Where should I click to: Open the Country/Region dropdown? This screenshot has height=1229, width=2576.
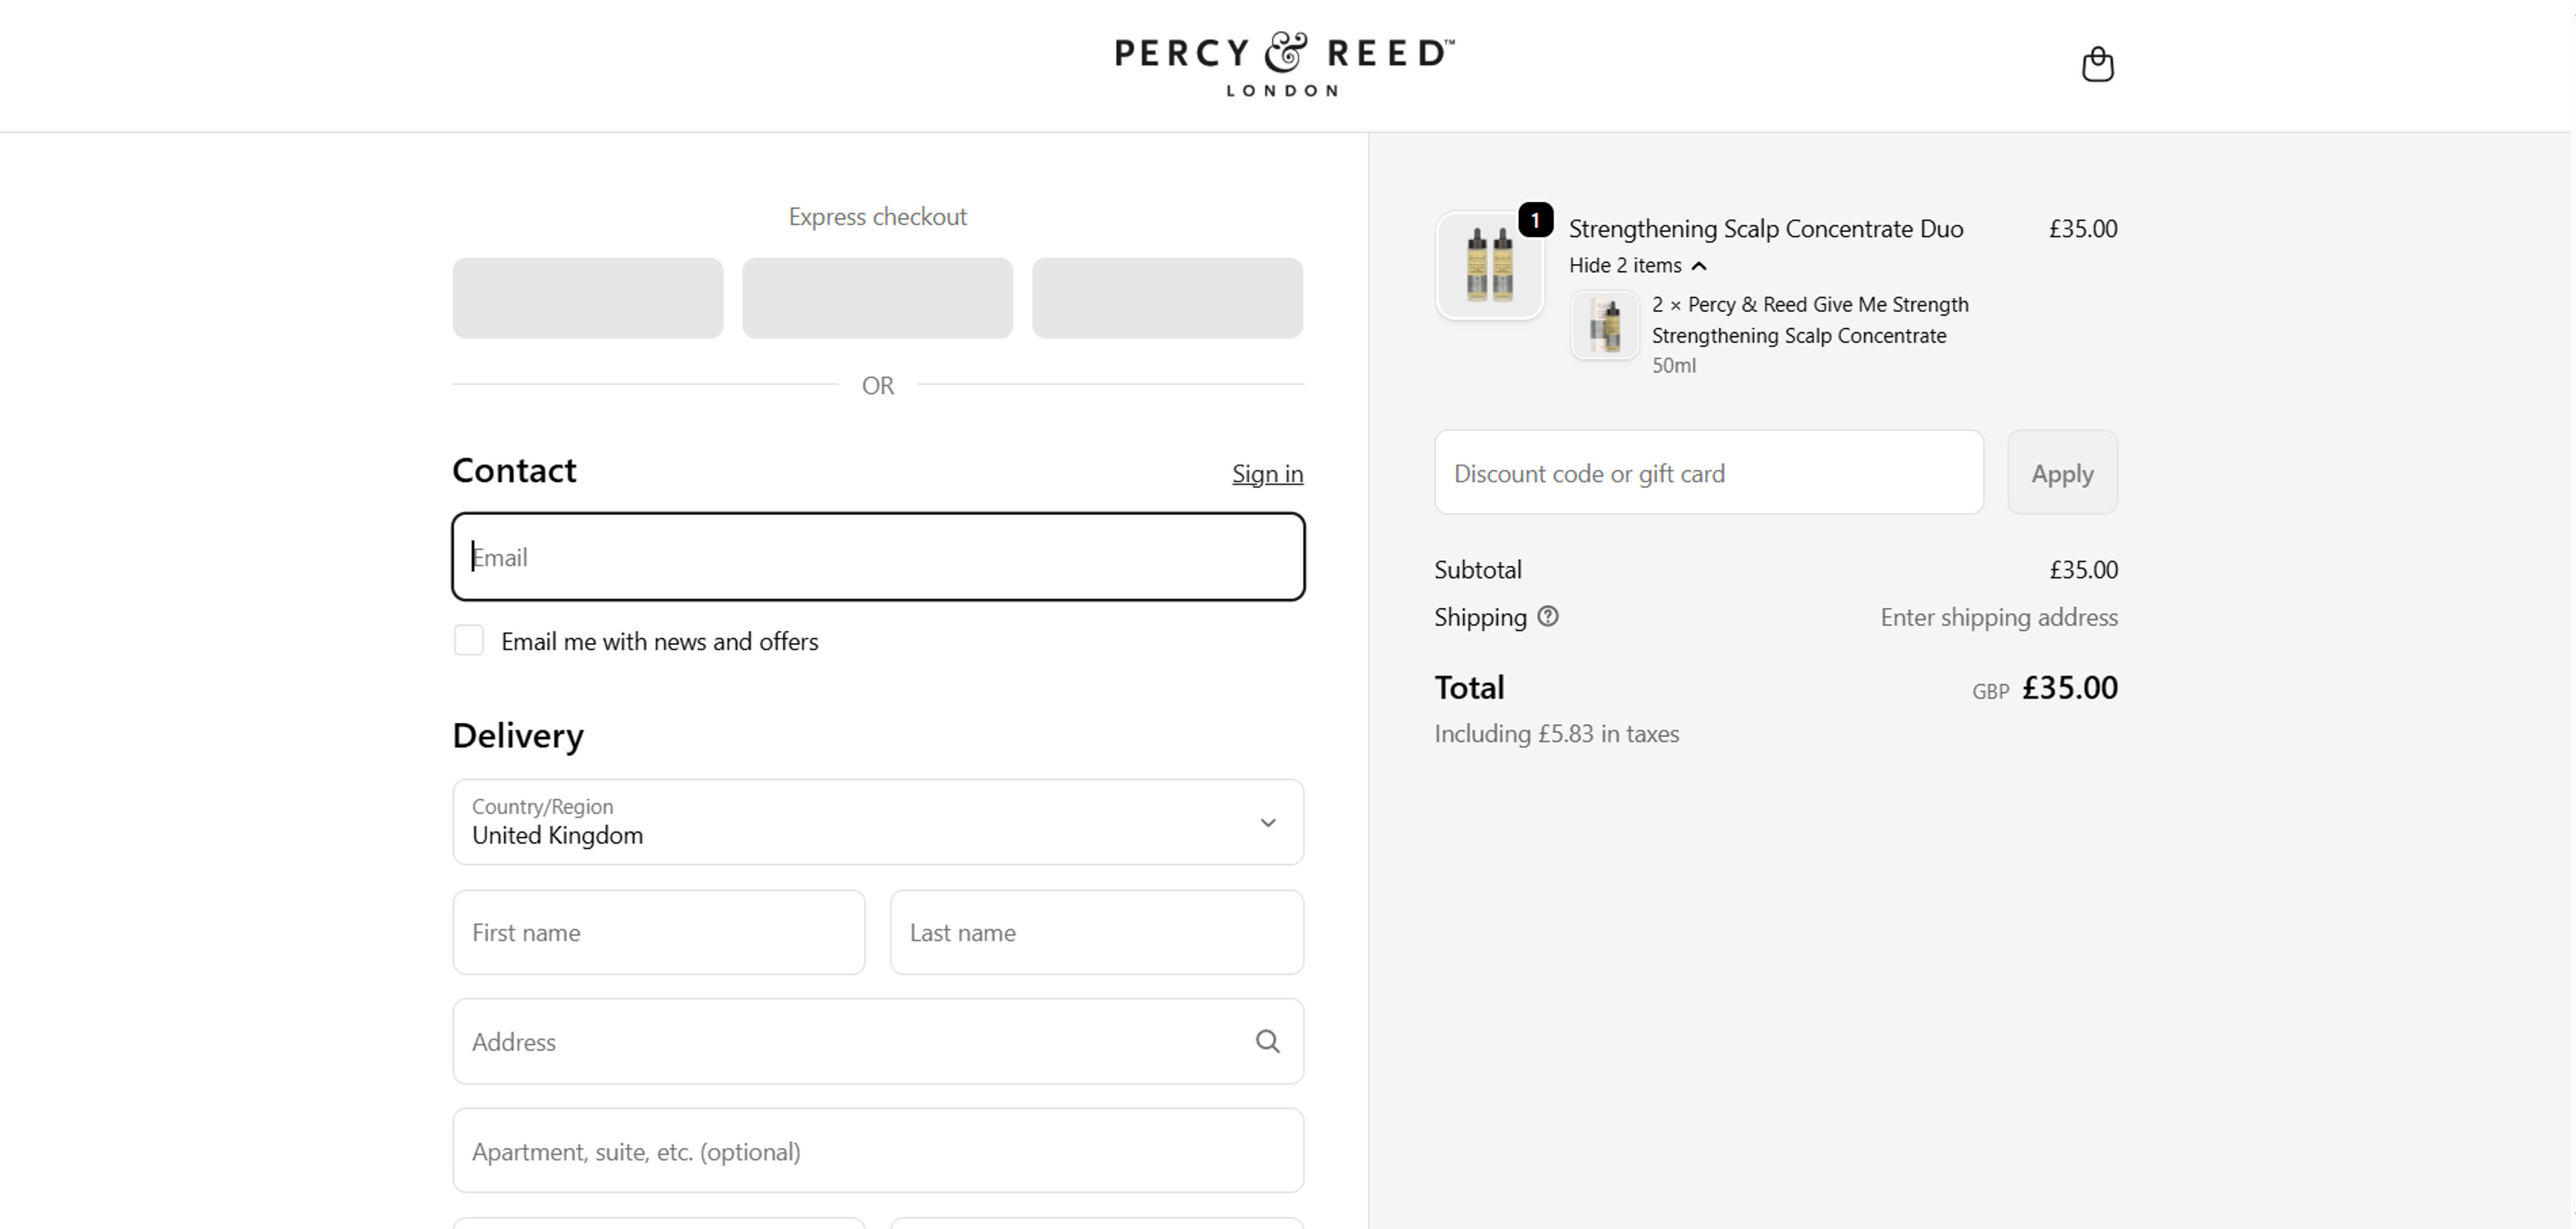[x=877, y=822]
